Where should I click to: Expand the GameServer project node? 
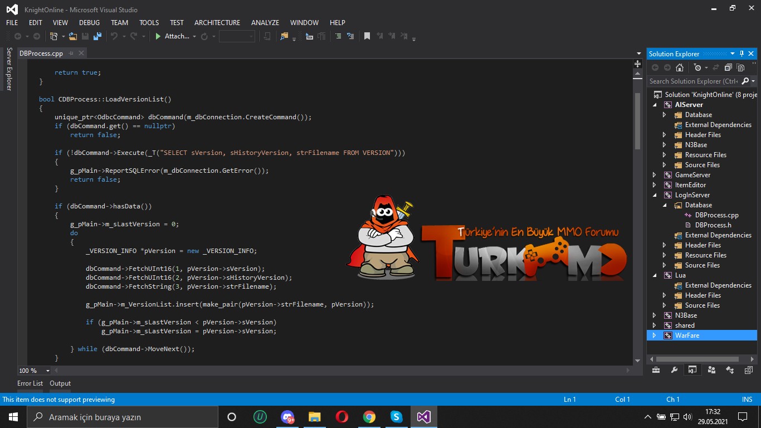point(655,175)
